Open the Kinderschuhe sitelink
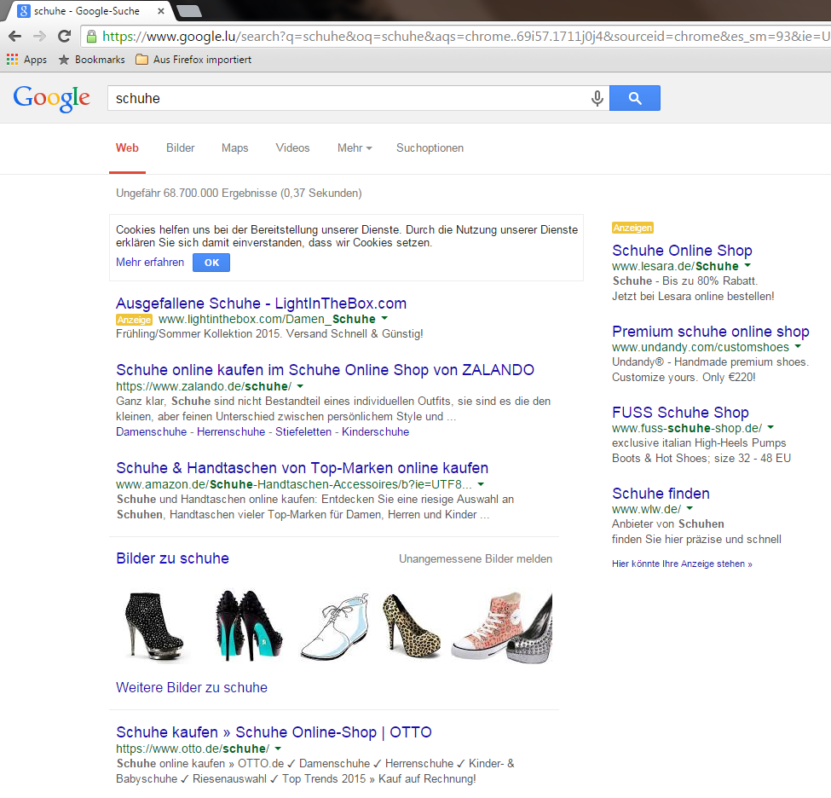This screenshot has width=831, height=798. [x=375, y=431]
